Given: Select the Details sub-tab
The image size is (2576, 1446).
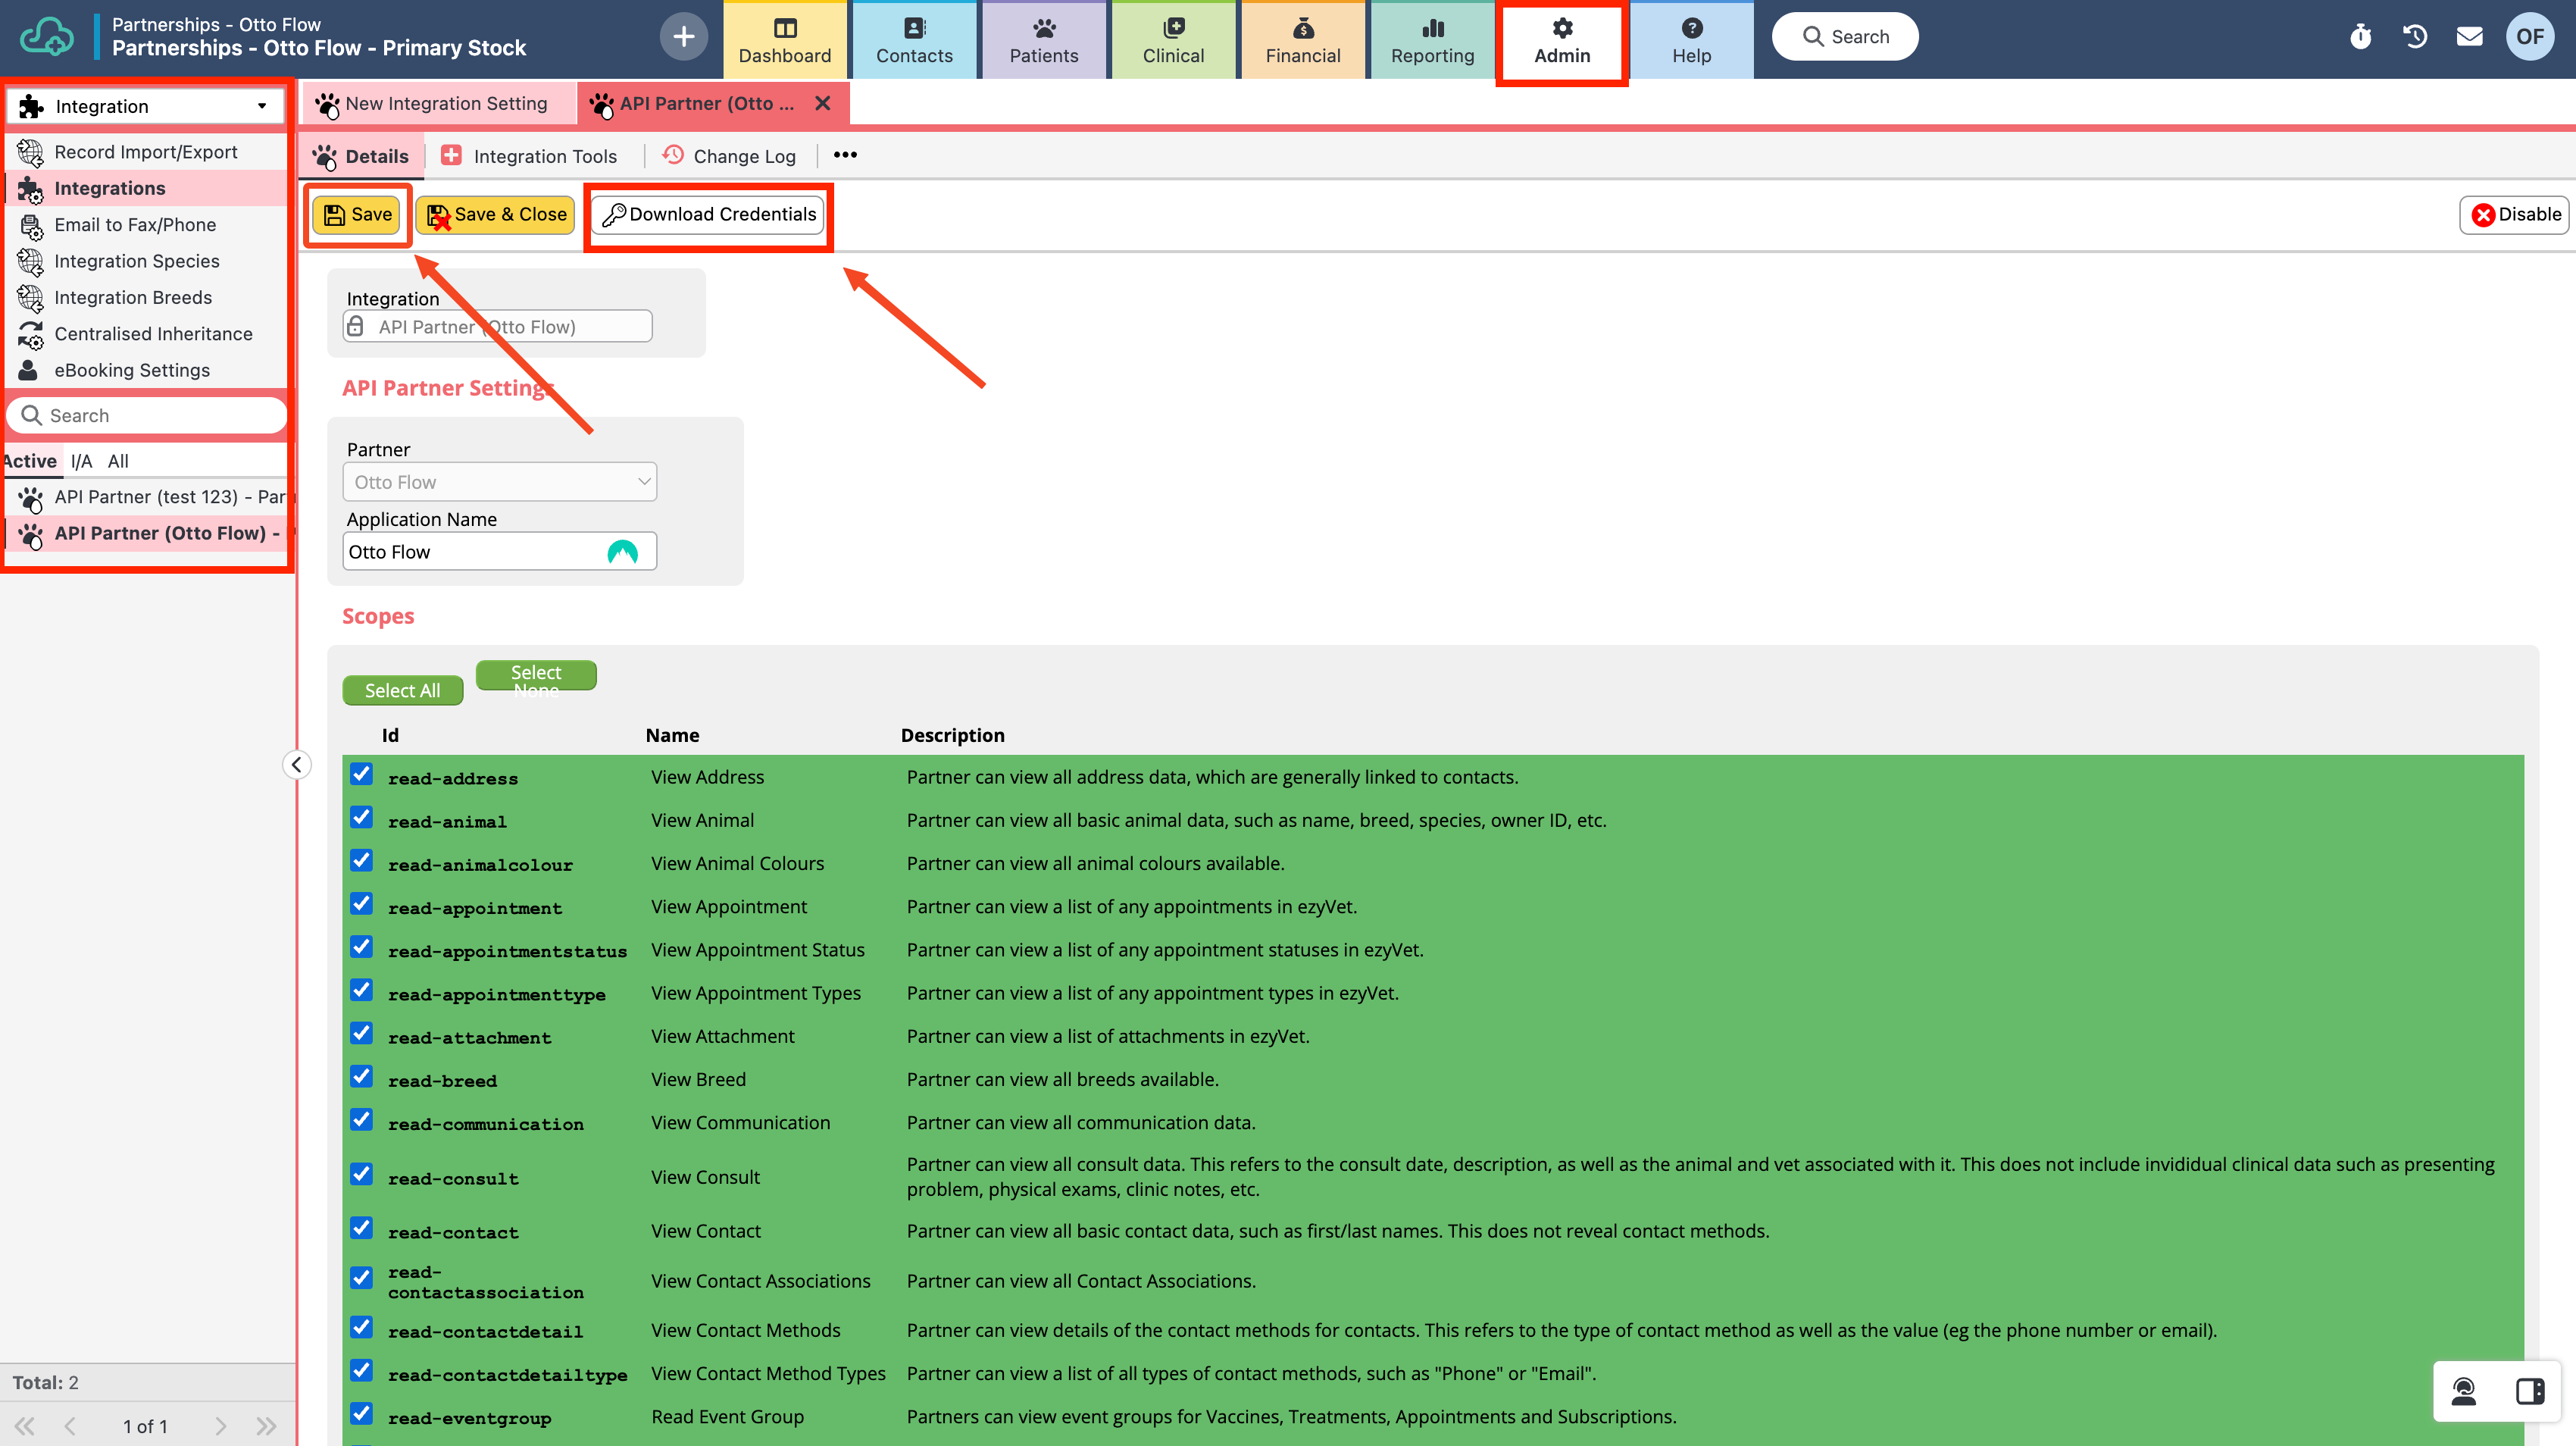Looking at the screenshot, I should 361,156.
